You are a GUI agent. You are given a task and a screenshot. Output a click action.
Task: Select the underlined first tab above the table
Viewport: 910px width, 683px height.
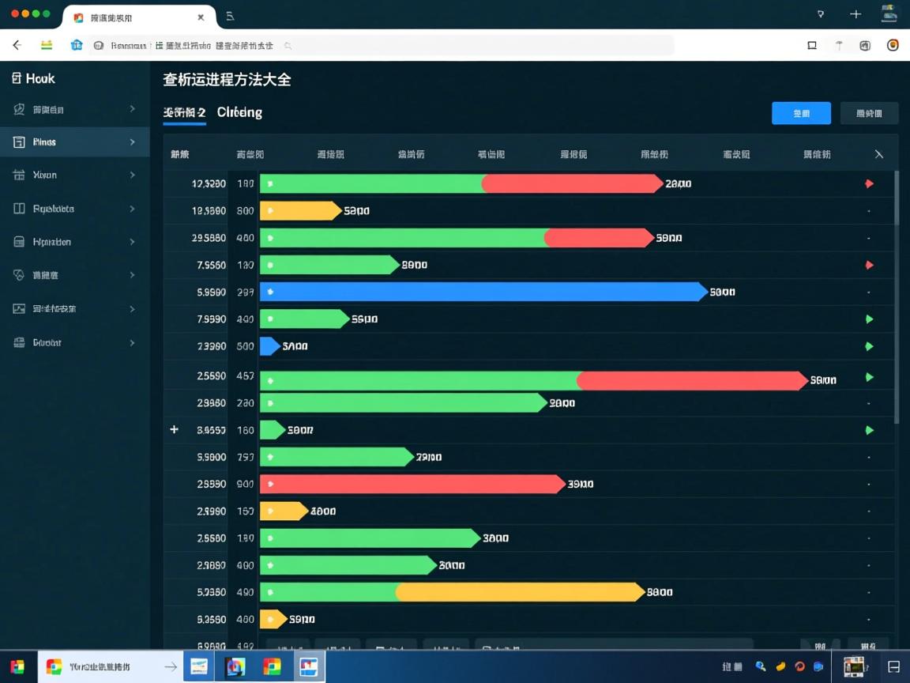[184, 112]
